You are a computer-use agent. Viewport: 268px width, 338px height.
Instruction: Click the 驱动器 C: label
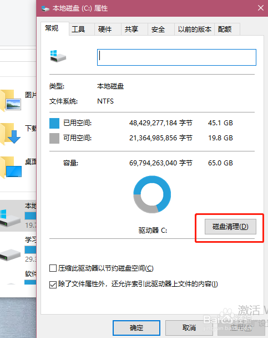pos(153,231)
